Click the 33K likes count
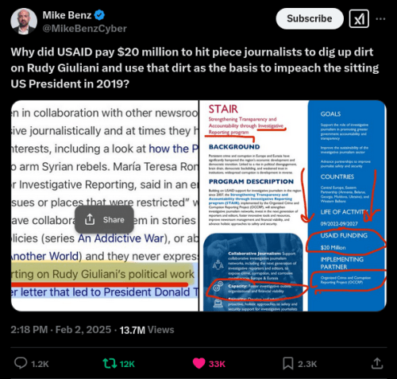397x379 pixels. tap(217, 364)
